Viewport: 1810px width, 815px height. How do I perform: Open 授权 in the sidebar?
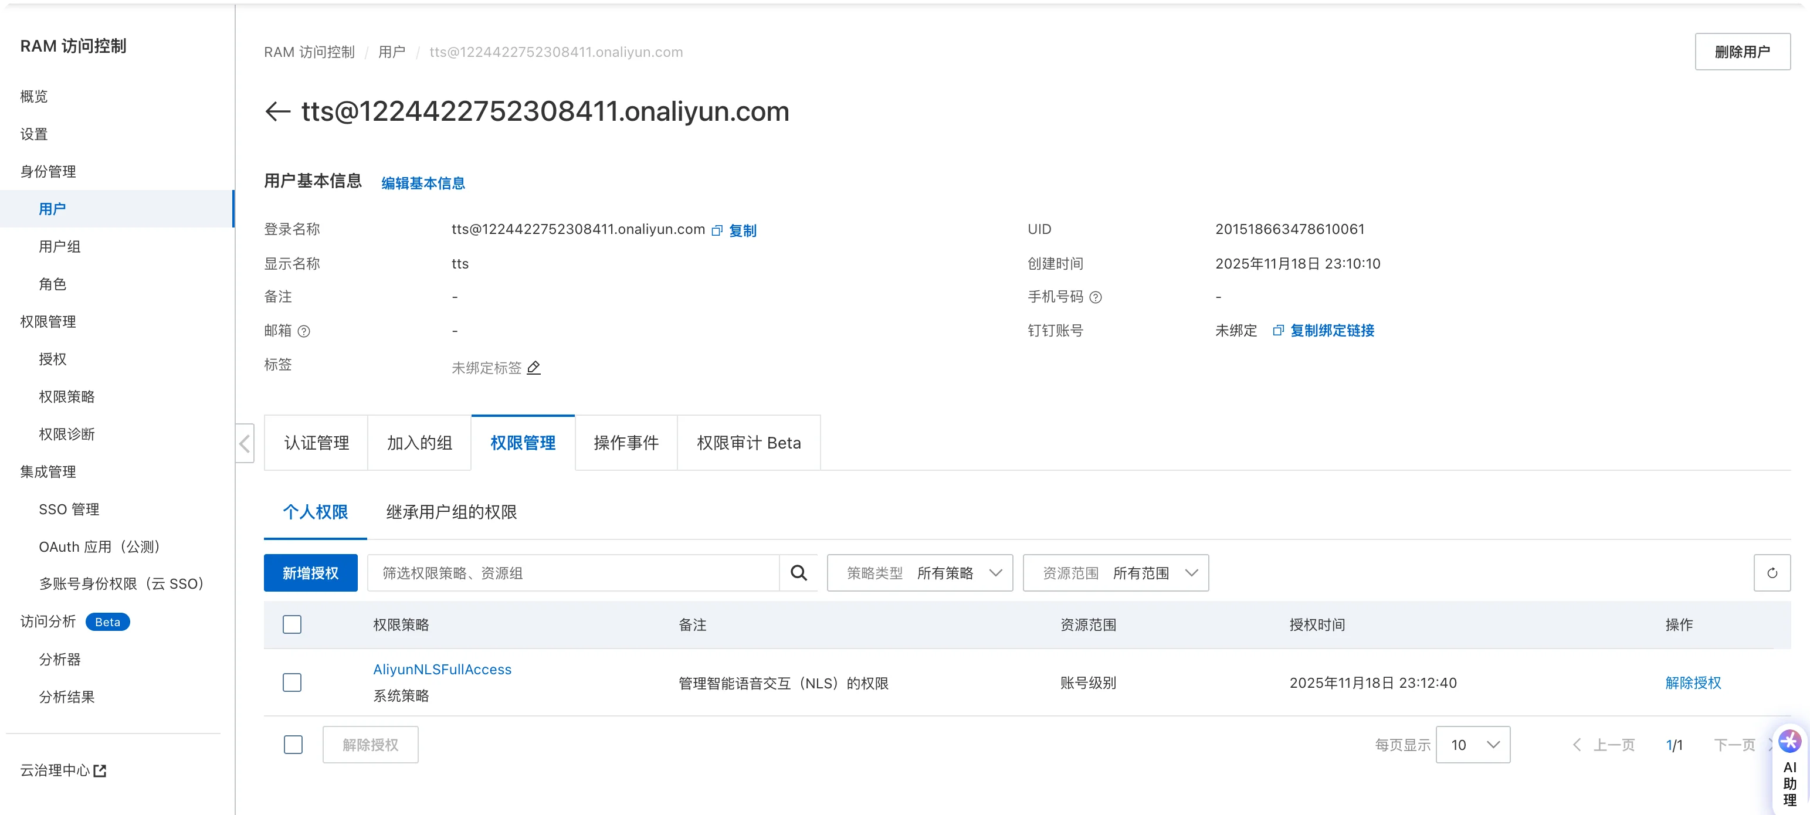pyautogui.click(x=53, y=359)
